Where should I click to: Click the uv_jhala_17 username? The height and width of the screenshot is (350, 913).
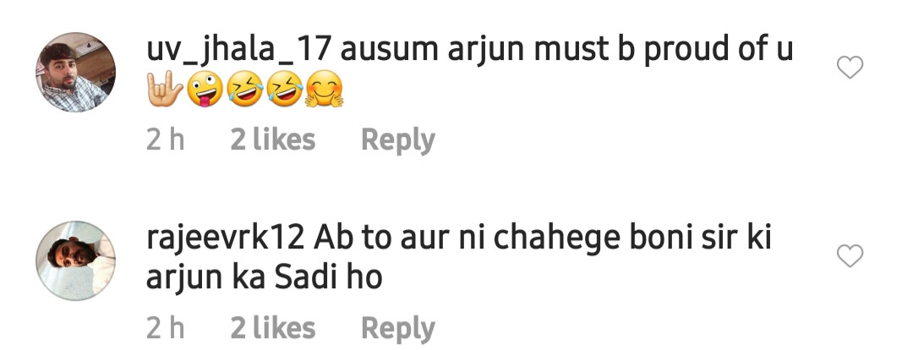coord(238,50)
